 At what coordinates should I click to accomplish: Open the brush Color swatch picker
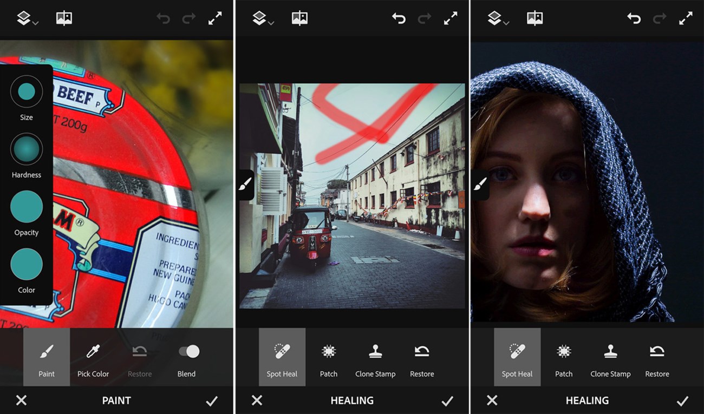pos(26,264)
